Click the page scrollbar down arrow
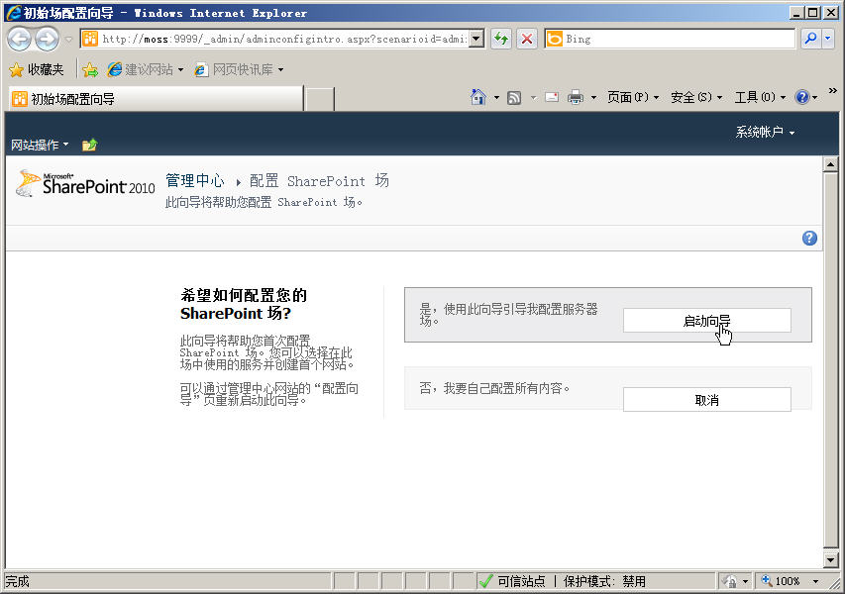The image size is (845, 594). click(830, 560)
